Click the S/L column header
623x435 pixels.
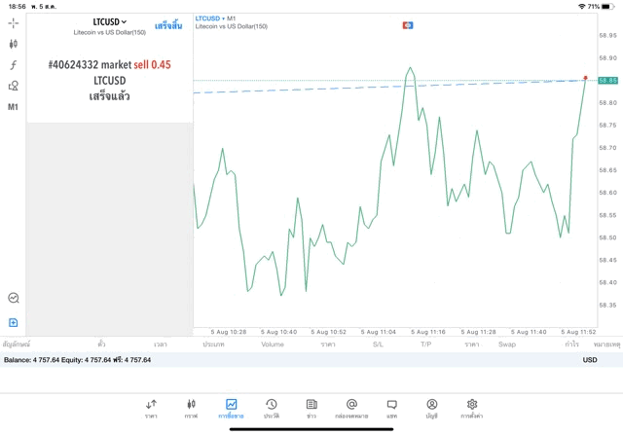click(378, 344)
